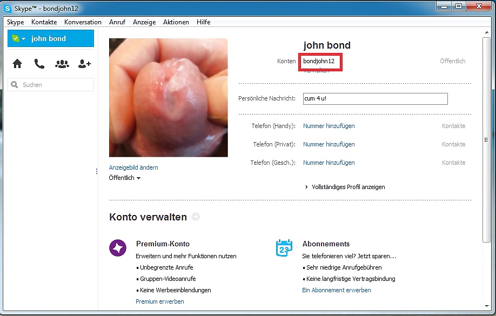Open the Aktionen menu
Viewport: 496px width, 316px height.
coord(176,22)
